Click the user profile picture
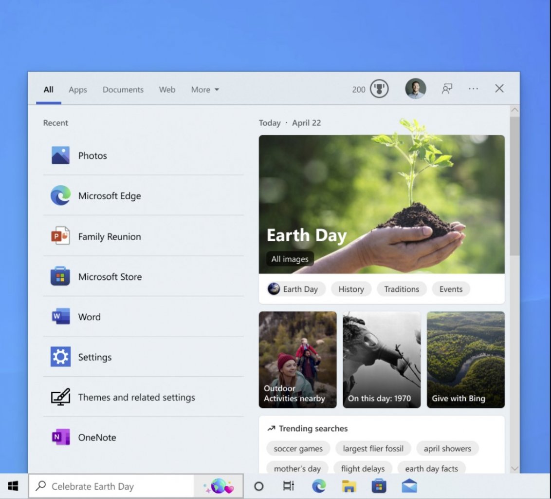 point(415,89)
